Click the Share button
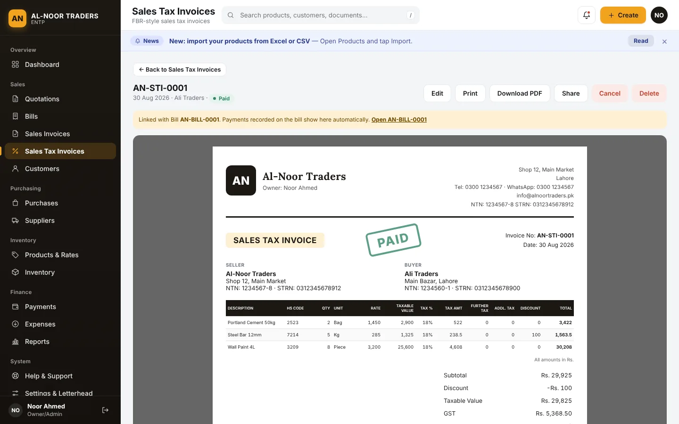This screenshot has width=679, height=424. [571, 93]
